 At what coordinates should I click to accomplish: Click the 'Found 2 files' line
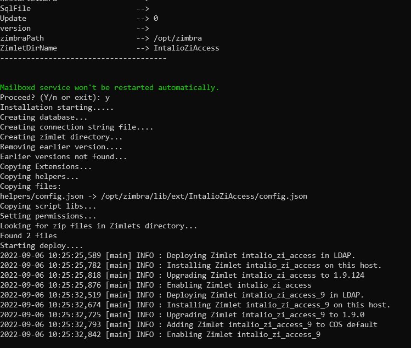click(29, 236)
